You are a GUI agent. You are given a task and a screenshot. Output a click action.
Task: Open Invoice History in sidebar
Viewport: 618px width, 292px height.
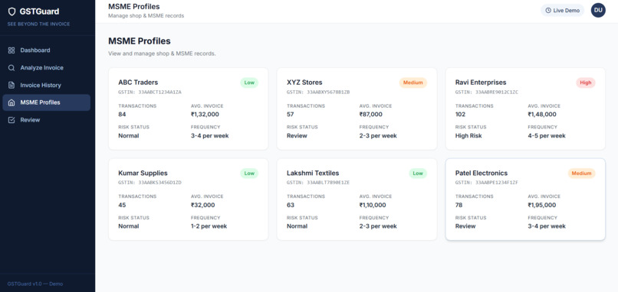(x=47, y=85)
